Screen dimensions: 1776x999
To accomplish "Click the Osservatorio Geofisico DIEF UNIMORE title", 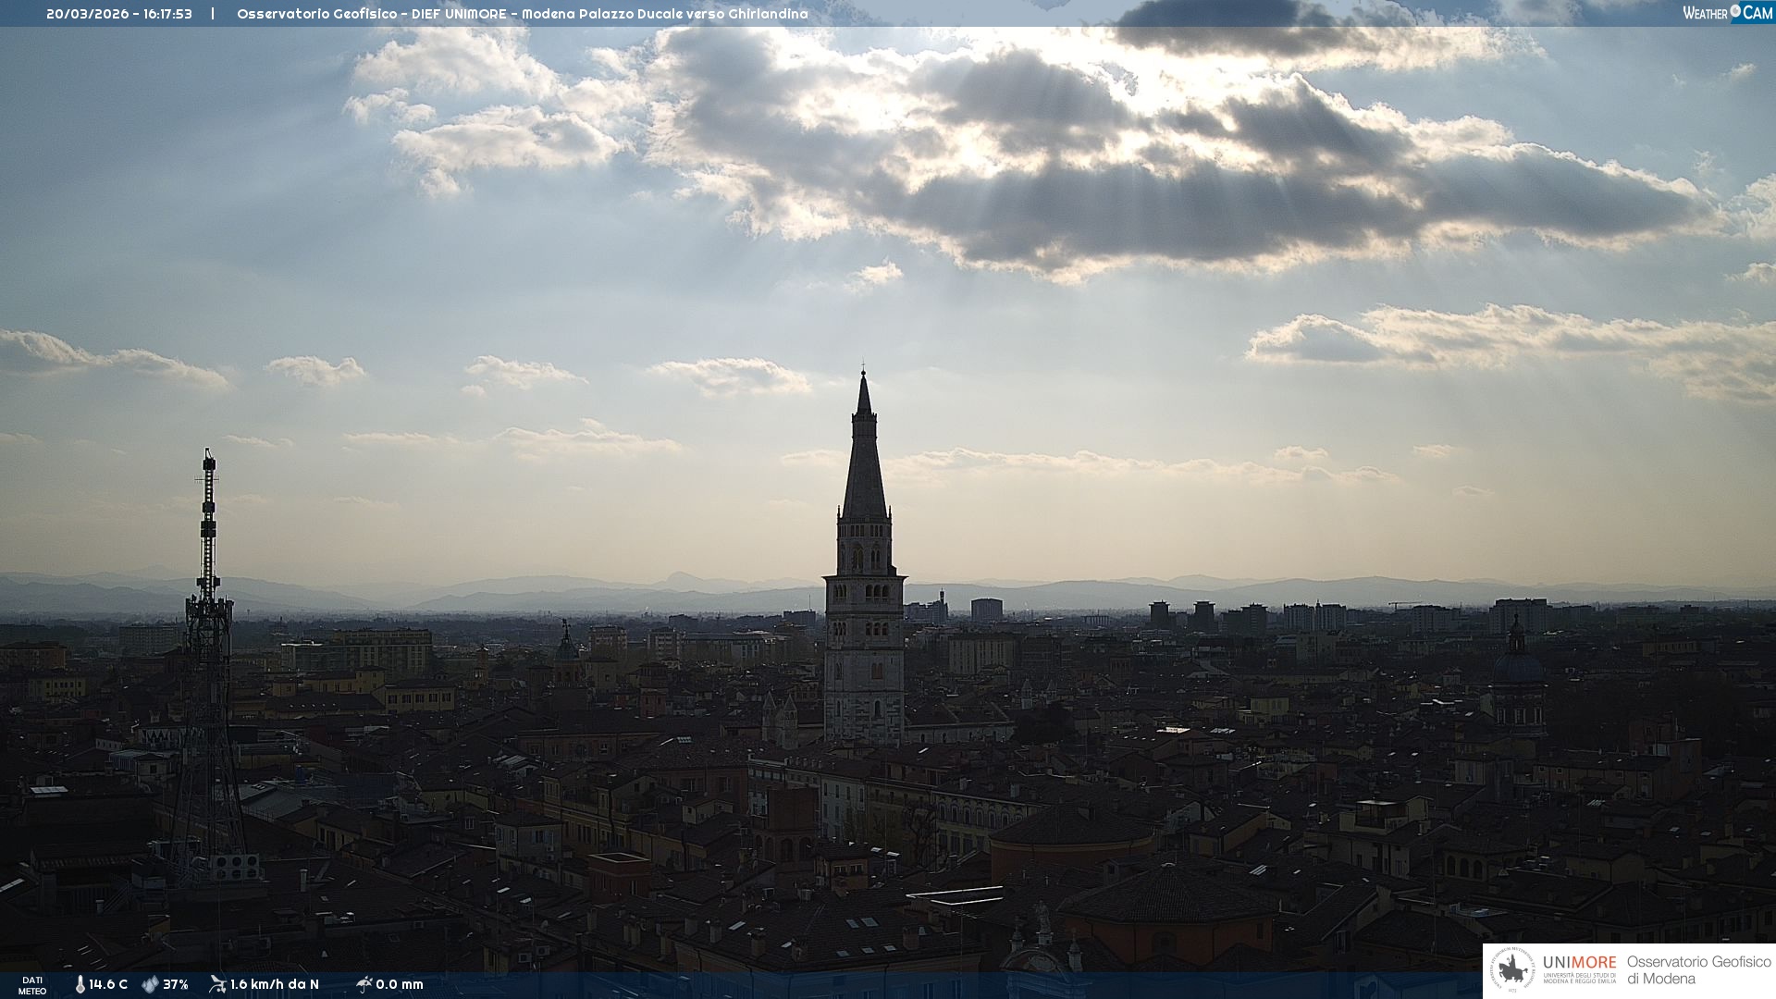I will (372, 14).
